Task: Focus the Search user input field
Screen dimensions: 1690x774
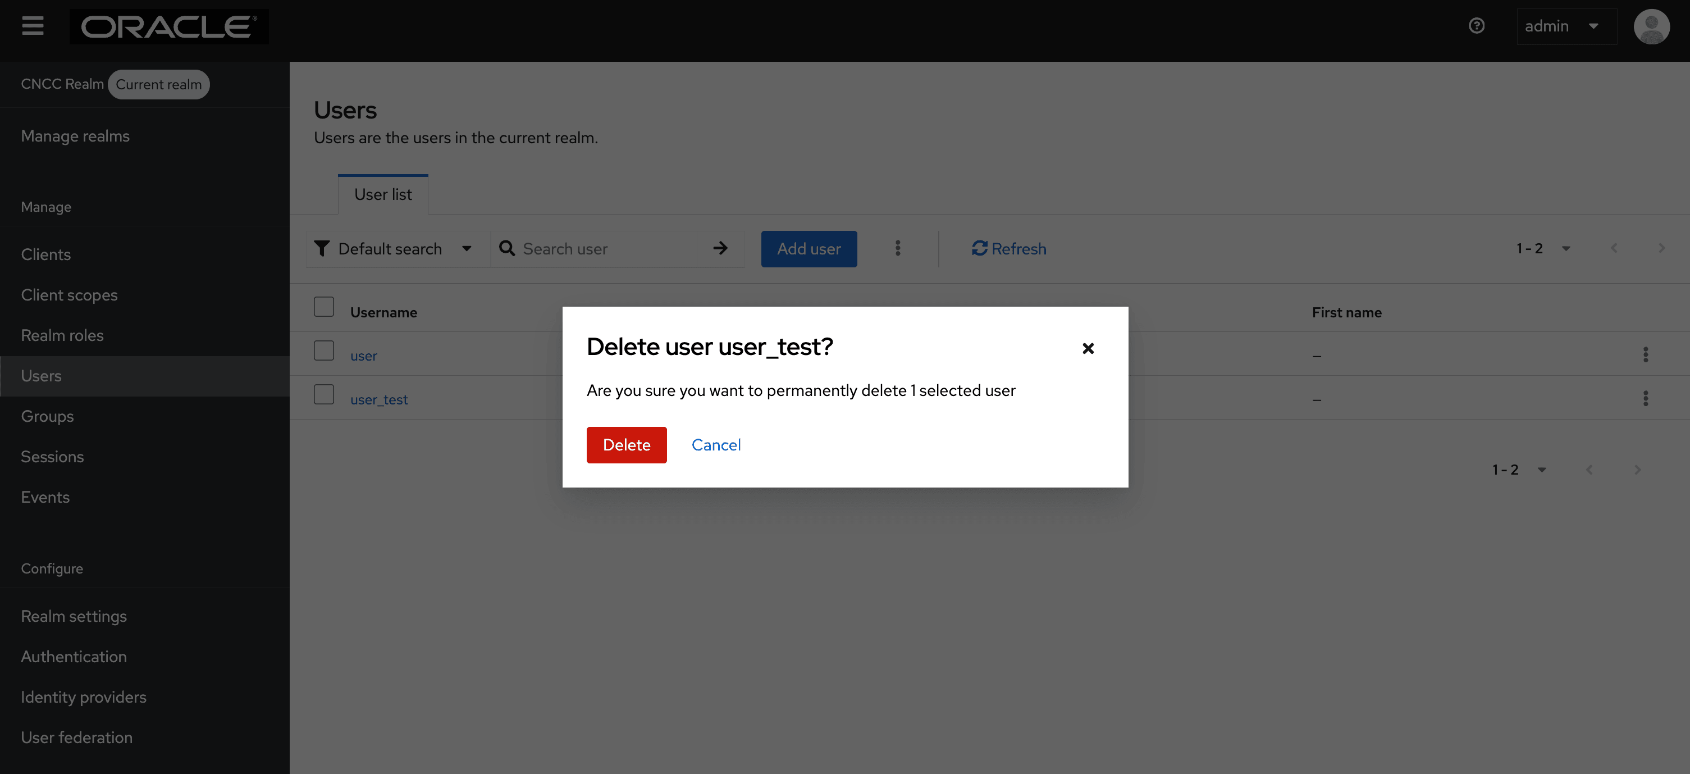Action: [609, 249]
